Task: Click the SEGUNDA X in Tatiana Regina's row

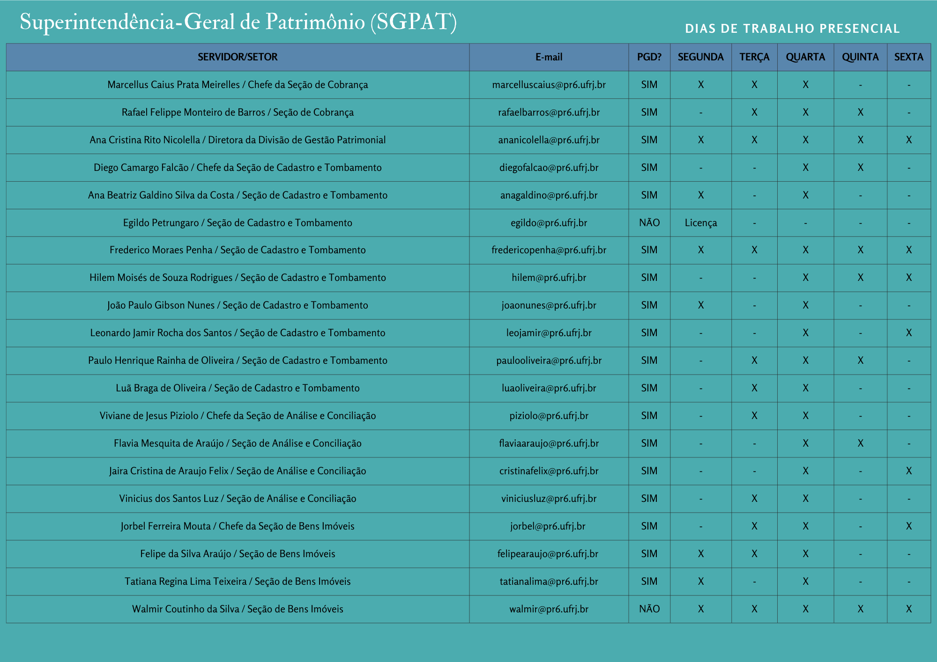Action: click(x=701, y=582)
